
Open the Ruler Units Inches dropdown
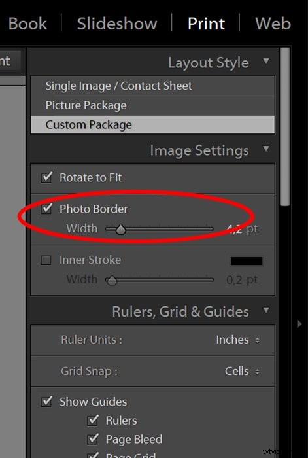[237, 340]
